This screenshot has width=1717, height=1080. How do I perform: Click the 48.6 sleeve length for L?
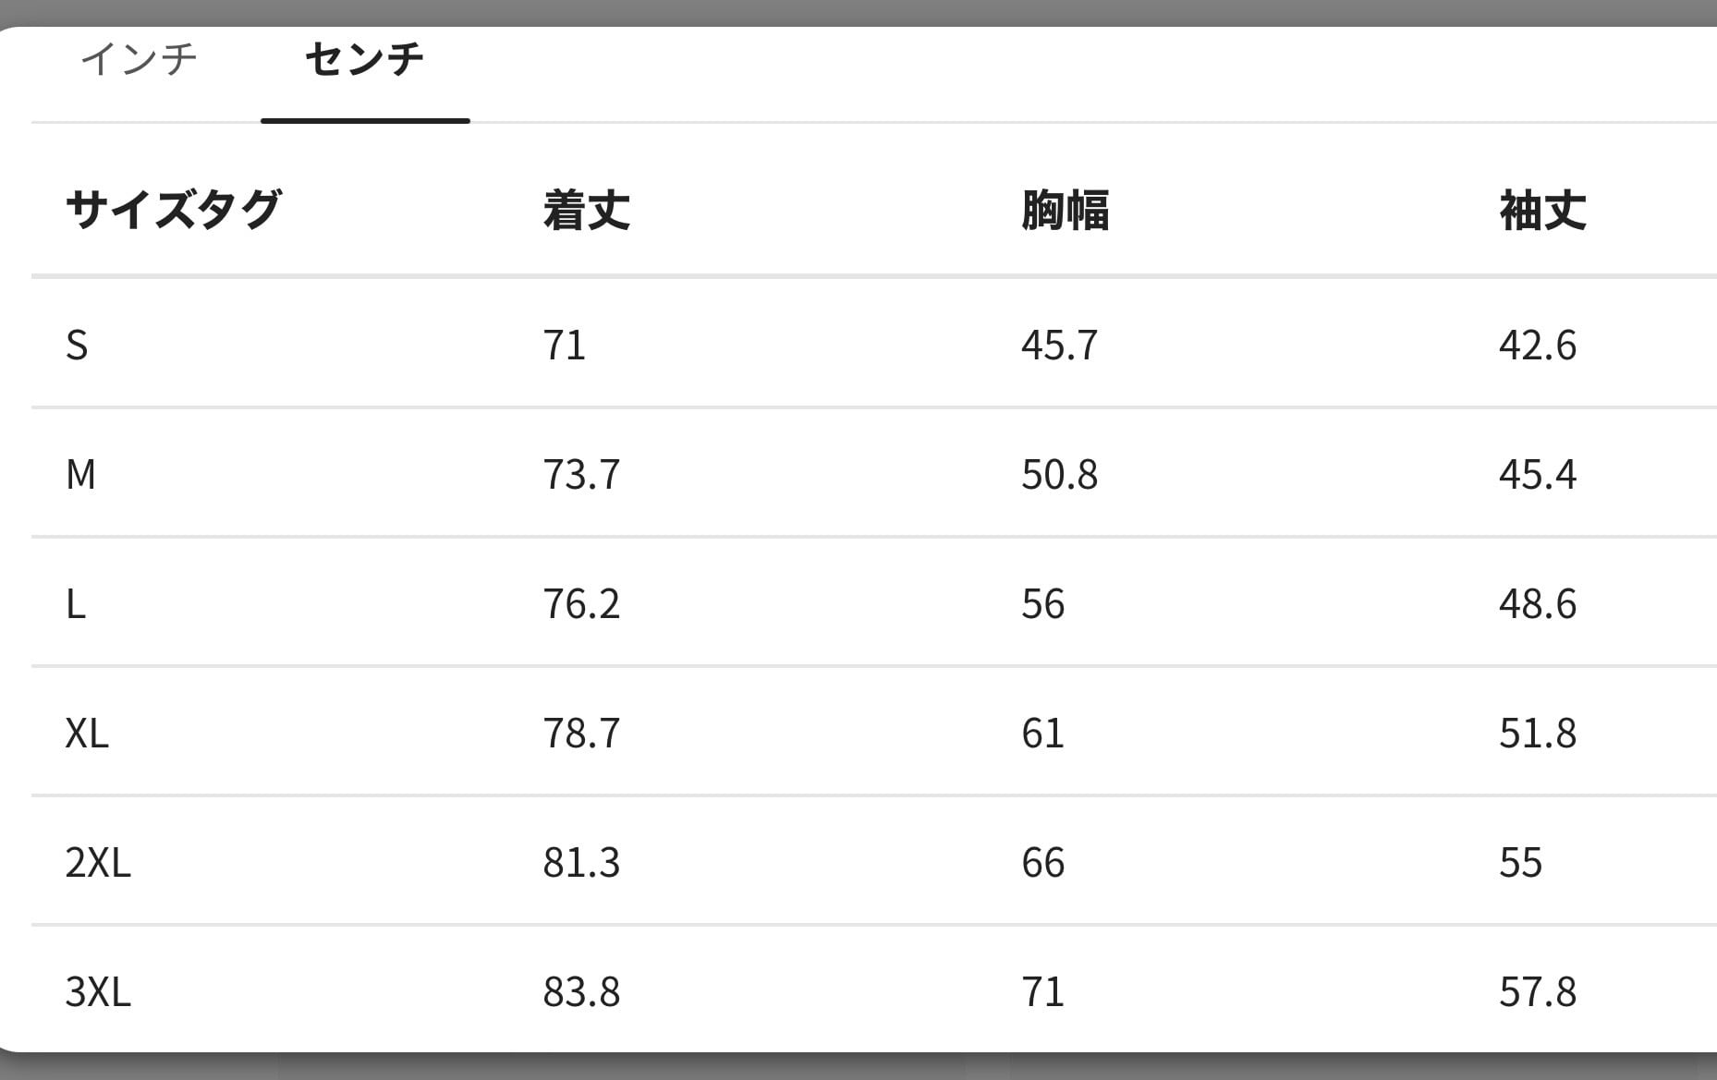point(1538,603)
